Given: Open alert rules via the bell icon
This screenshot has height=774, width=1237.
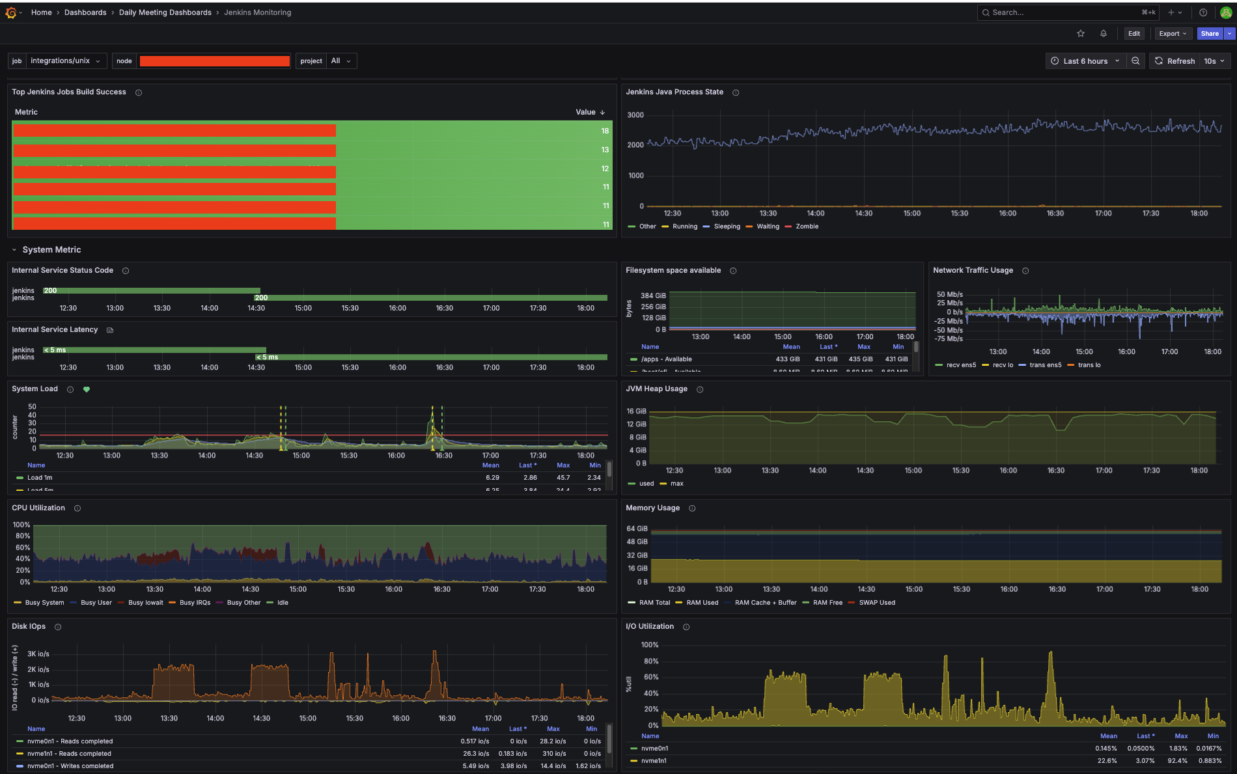Looking at the screenshot, I should [x=1104, y=34].
